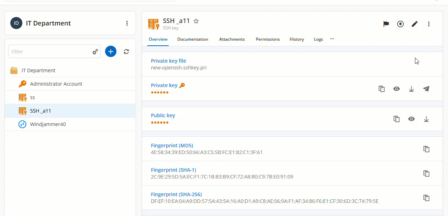The width and height of the screenshot is (448, 216).
Task: Edit the SSH _a11 entry with pencil icon
Action: click(x=415, y=24)
